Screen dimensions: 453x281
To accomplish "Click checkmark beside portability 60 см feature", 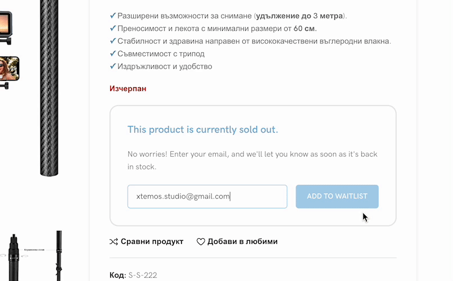I will (113, 28).
